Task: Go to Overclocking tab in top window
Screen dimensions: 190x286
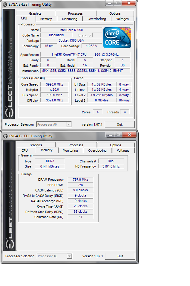Action: (x=97, y=19)
